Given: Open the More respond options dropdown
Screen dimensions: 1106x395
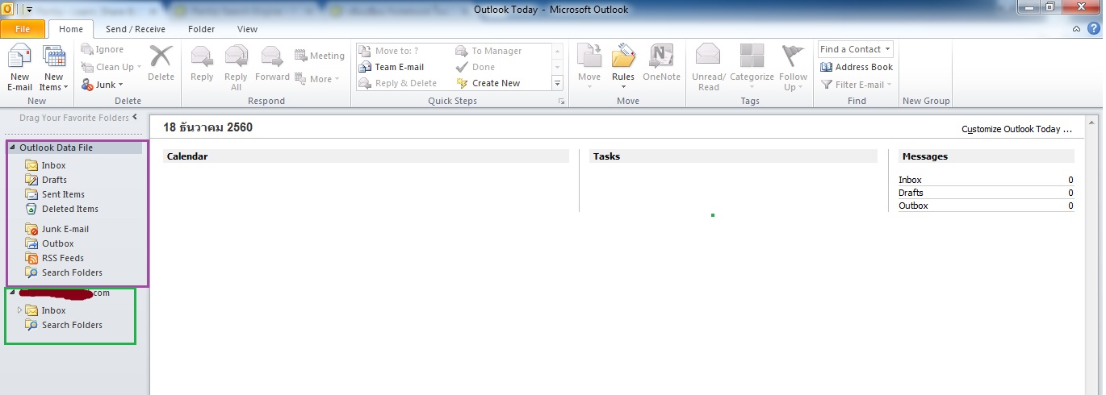Looking at the screenshot, I should (x=318, y=79).
